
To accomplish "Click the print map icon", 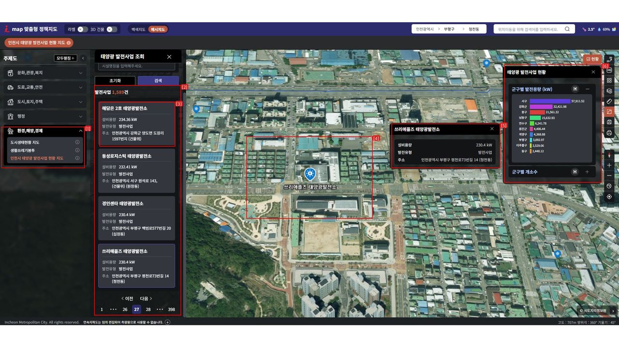I will click(x=609, y=133).
